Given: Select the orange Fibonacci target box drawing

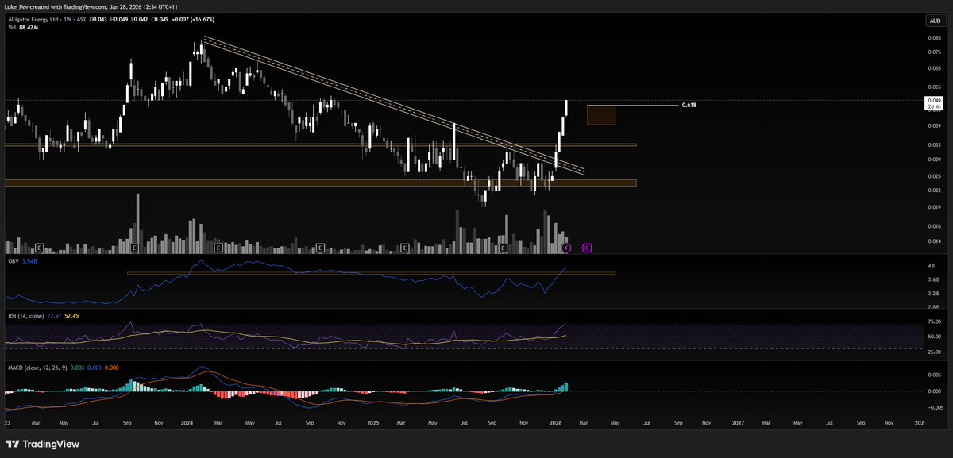Looking at the screenshot, I should (601, 114).
